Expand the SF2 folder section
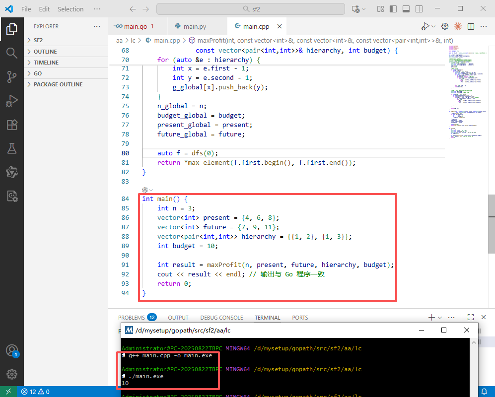495x397 pixels. (67, 40)
